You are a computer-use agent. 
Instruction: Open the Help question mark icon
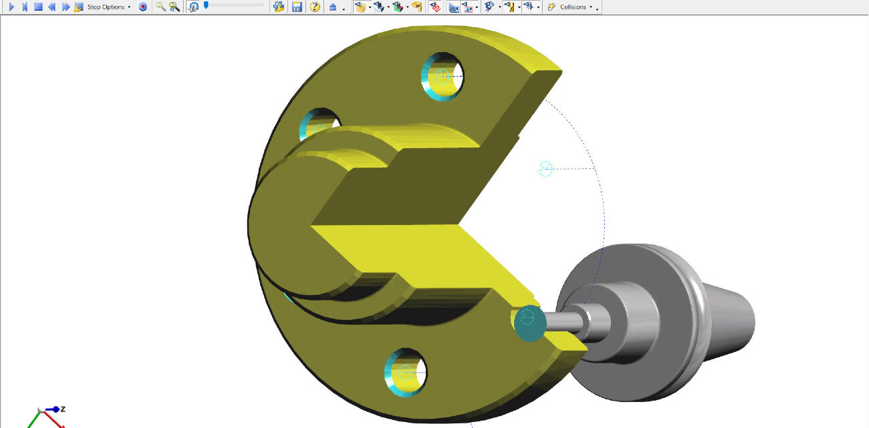(315, 7)
